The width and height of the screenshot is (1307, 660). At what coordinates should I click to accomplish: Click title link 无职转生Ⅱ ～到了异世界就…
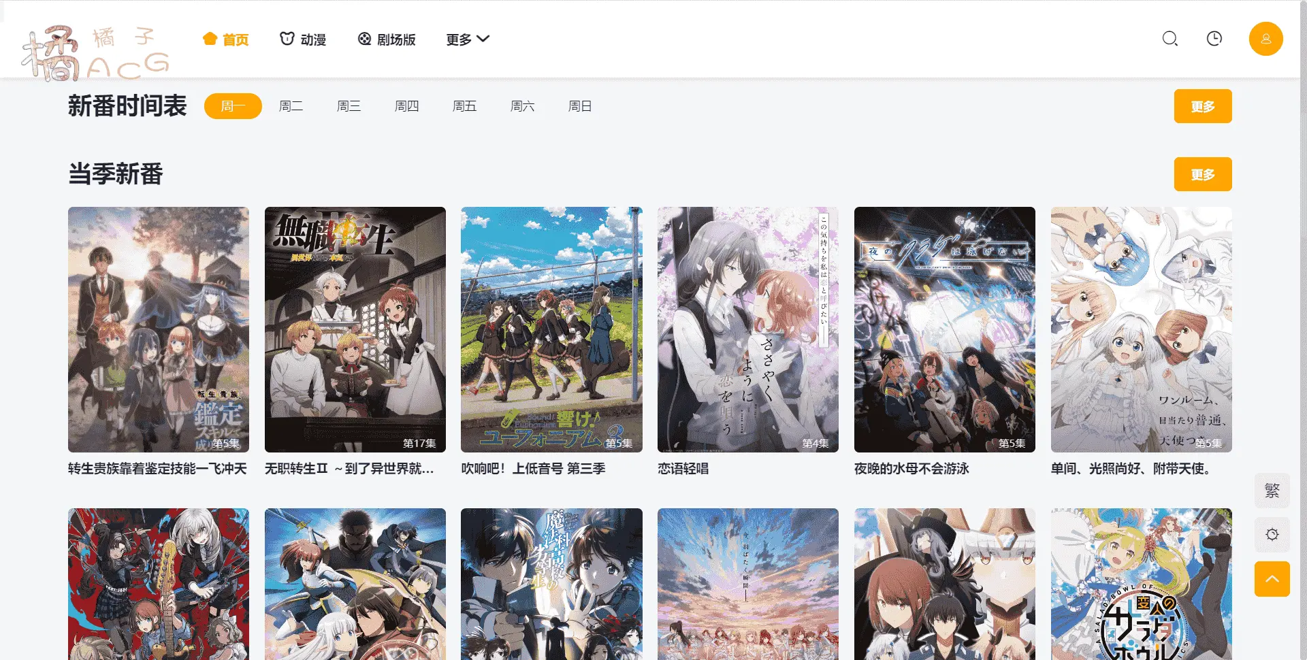[349, 469]
